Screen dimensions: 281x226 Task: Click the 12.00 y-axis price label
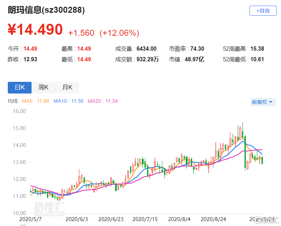pyautogui.click(x=19, y=179)
